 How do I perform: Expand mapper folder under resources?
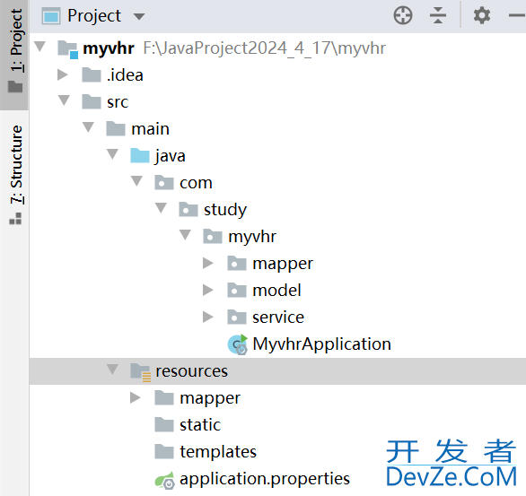pos(136,398)
